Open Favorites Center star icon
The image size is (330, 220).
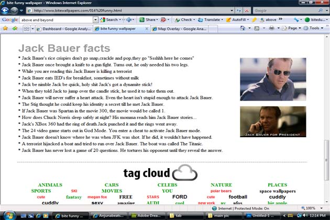coord(5,28)
